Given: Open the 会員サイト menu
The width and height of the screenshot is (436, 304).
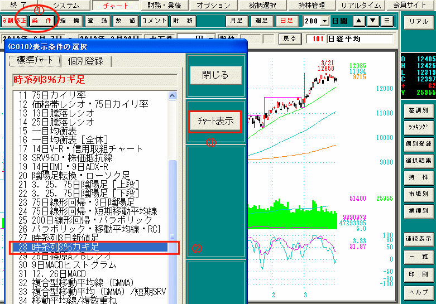Looking at the screenshot, I should 410,5.
